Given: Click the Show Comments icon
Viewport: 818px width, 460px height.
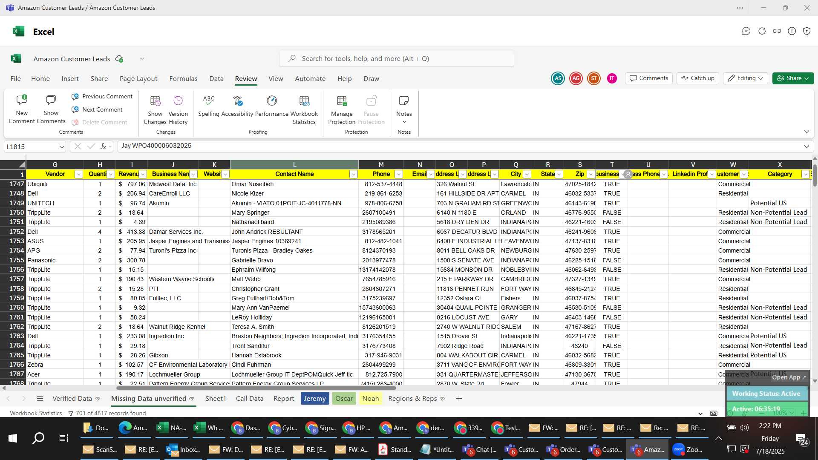Looking at the screenshot, I should pos(51,110).
